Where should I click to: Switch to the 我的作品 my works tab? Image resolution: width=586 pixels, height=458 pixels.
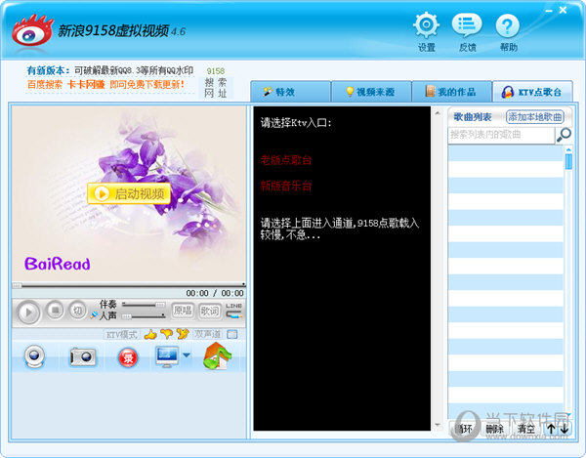tap(451, 92)
